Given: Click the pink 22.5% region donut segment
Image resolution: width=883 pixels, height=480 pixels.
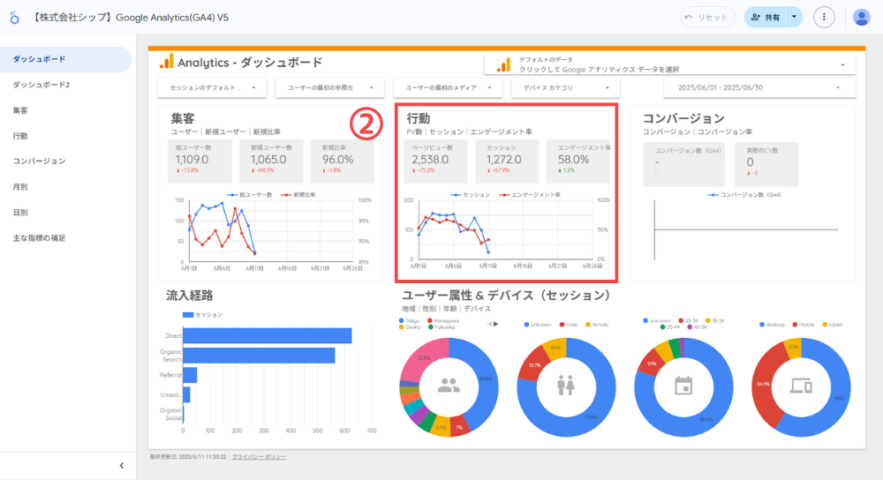Looking at the screenshot, I should point(424,358).
